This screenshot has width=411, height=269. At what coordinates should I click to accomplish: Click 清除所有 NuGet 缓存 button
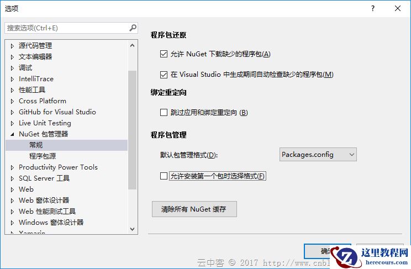194,209
